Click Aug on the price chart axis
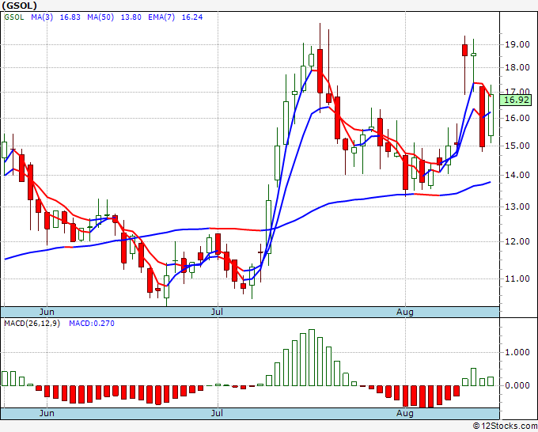 (405, 312)
